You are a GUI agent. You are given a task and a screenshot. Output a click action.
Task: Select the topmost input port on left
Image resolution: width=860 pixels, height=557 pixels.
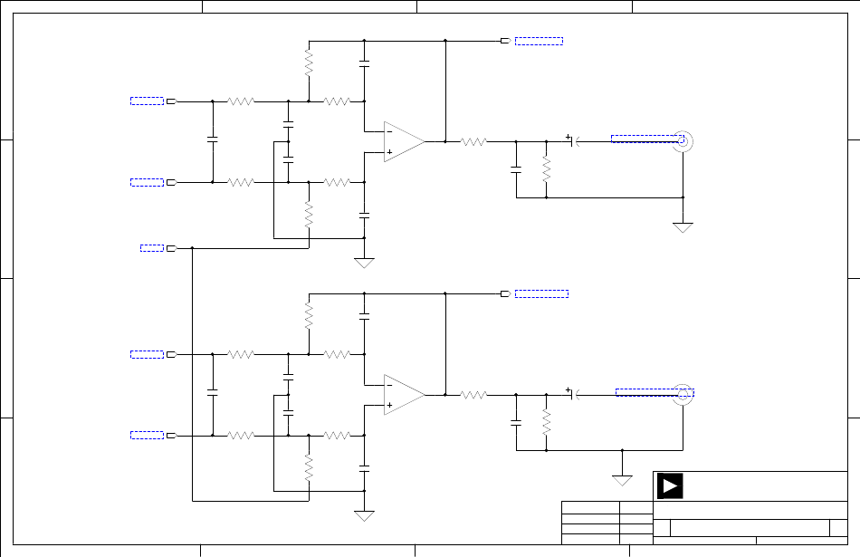click(x=172, y=101)
